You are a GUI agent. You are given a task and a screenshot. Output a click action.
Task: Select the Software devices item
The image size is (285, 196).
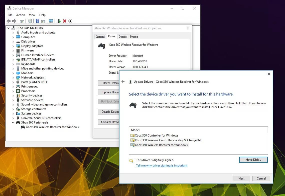pyautogui.click(x=32, y=100)
